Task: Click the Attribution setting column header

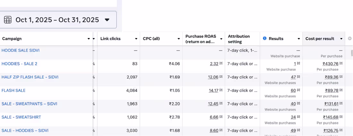Action: coord(239,39)
